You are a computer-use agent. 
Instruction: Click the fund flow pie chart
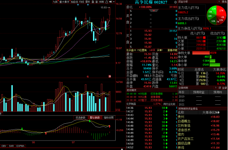click(216, 15)
